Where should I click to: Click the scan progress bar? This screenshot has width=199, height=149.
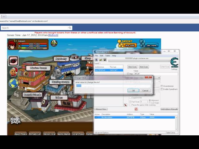(139, 61)
